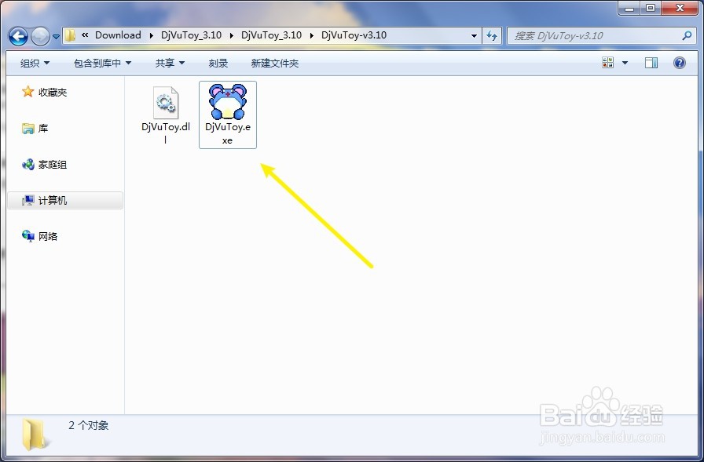The width and height of the screenshot is (704, 462).
Task: Change view with the view icon
Action: (608, 63)
